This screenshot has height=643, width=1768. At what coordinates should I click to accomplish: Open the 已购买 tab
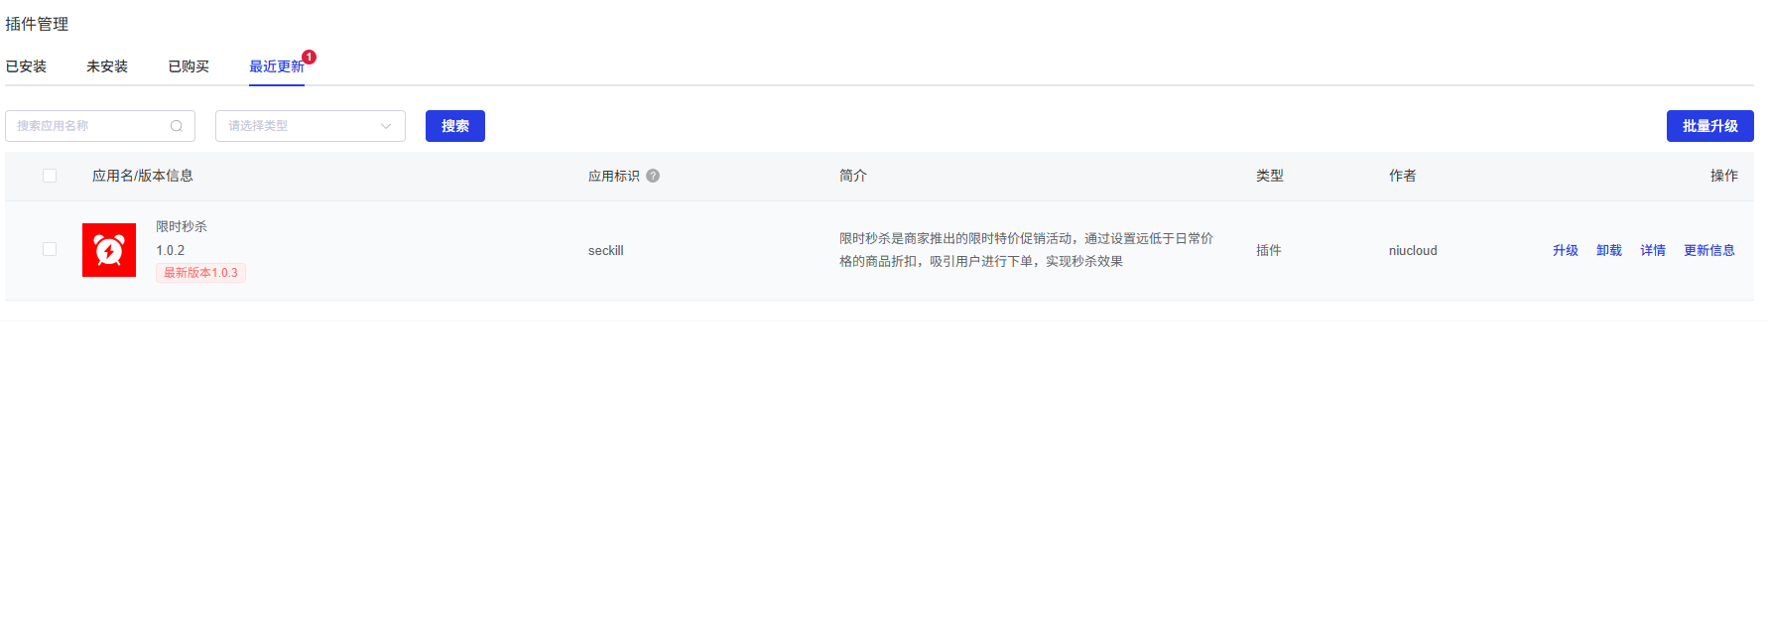point(189,66)
